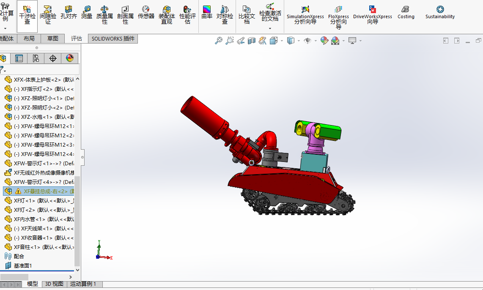
Task: Expand Check Active Document dropdown arrow
Action: [x=270, y=28]
